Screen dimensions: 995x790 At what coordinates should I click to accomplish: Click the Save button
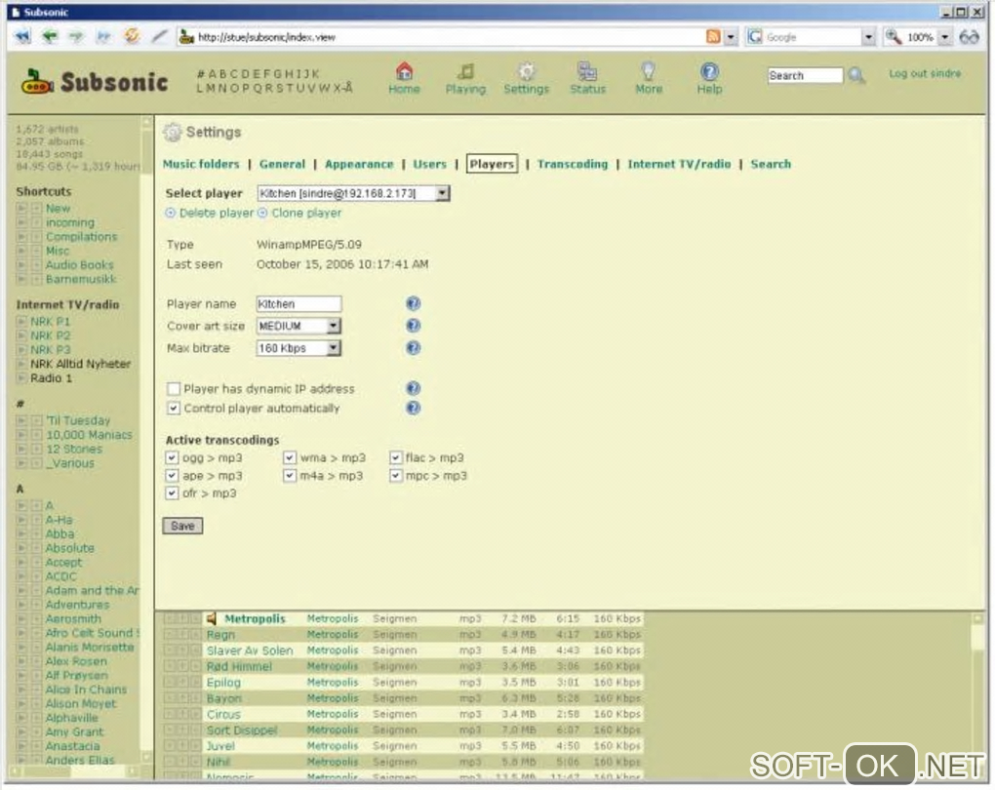coord(182,526)
